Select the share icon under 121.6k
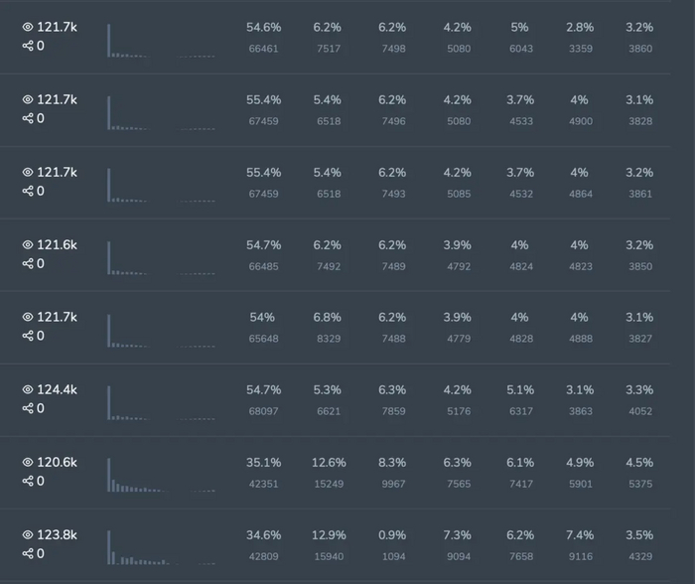The width and height of the screenshot is (695, 584). (x=28, y=263)
